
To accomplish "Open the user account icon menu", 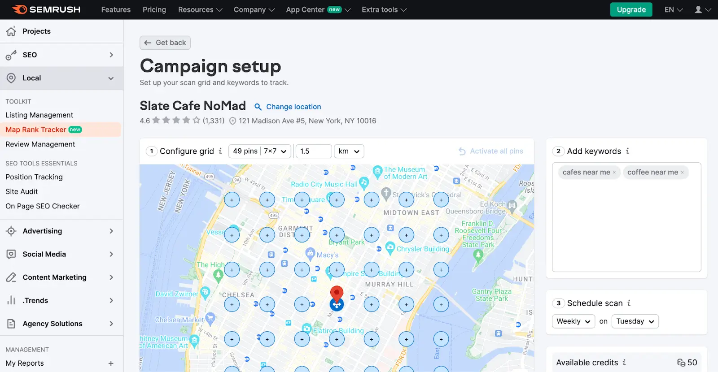I will tap(703, 9).
